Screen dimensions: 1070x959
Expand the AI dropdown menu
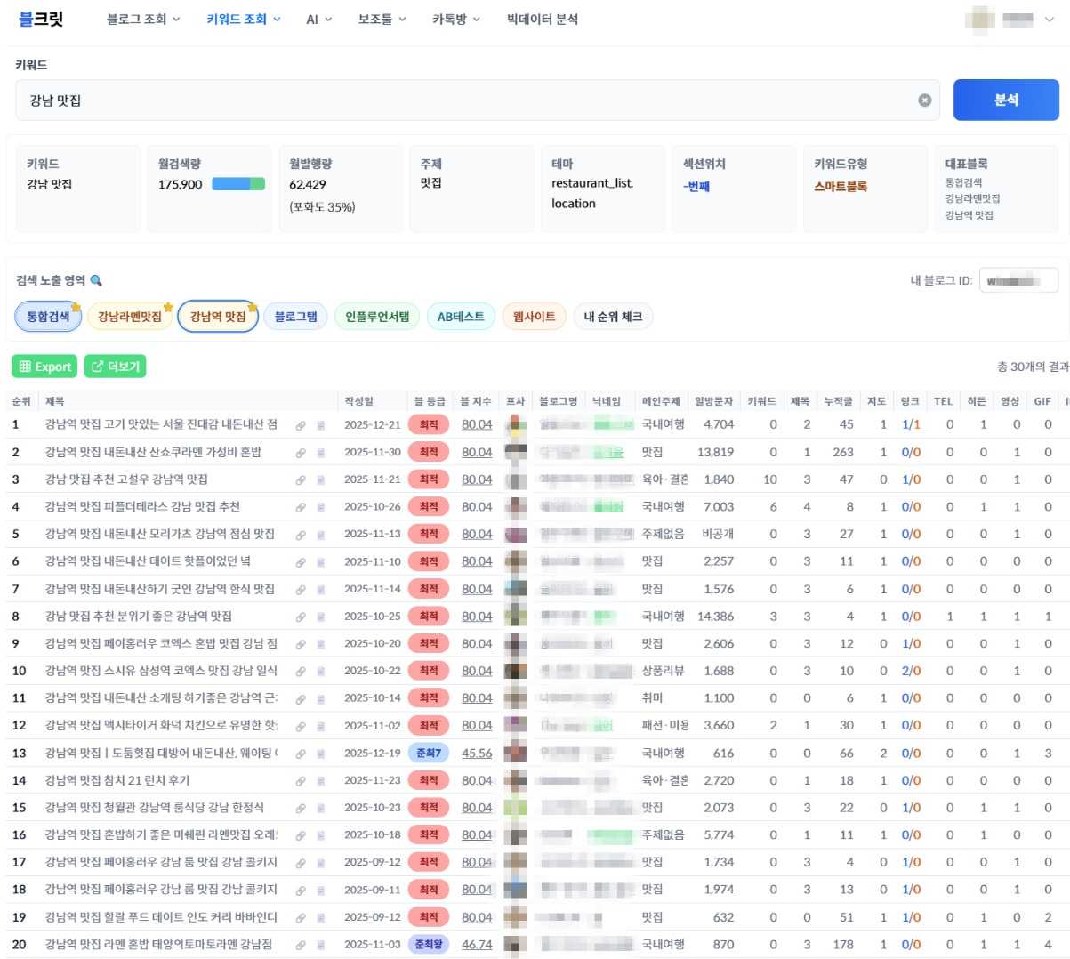tap(318, 19)
